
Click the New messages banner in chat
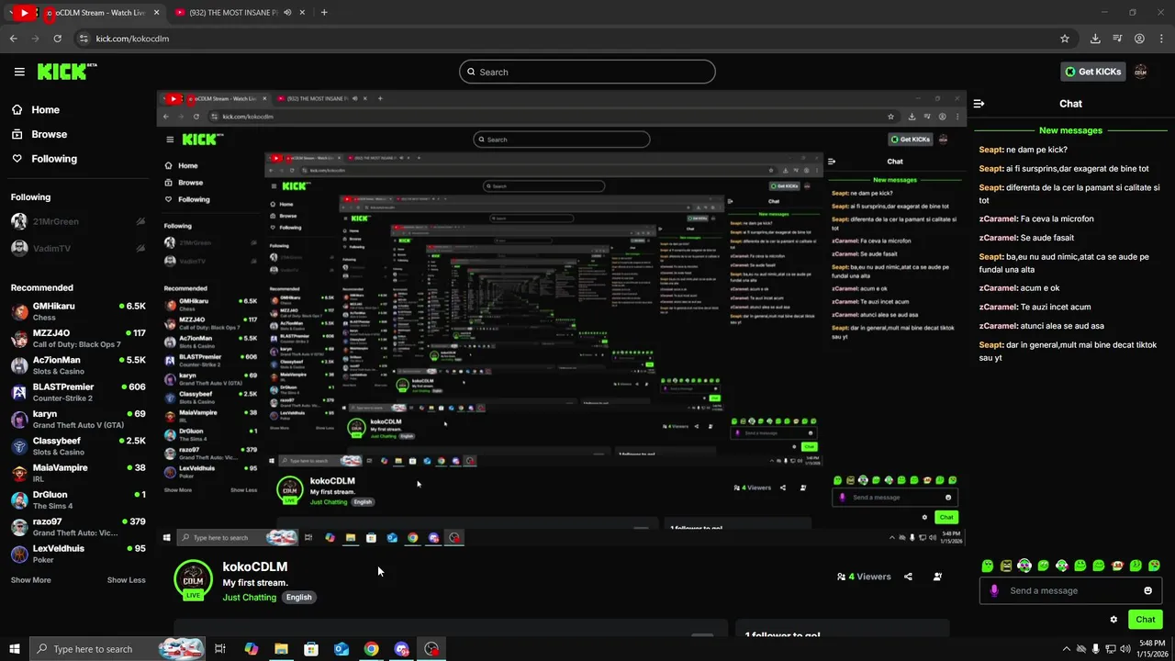tap(1070, 130)
